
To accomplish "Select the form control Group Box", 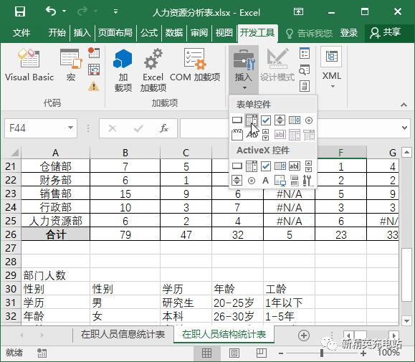I will (237, 135).
